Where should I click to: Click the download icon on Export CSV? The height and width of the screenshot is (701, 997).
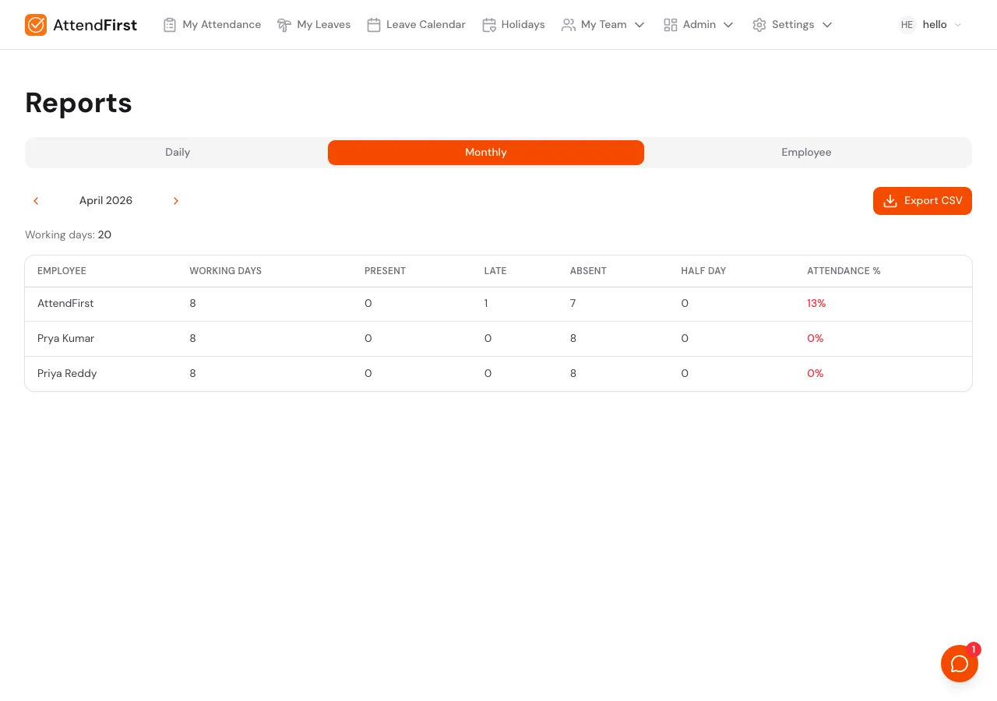click(890, 200)
